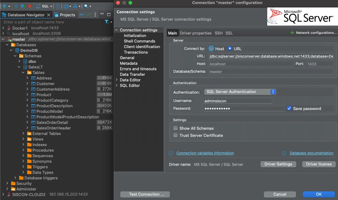Click the Cancel button
Viewport: 338px width, 200px height.
(x=280, y=194)
